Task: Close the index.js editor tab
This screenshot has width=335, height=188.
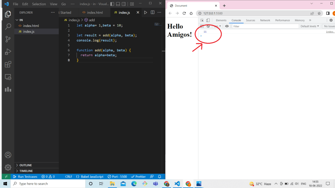Action: [138, 13]
